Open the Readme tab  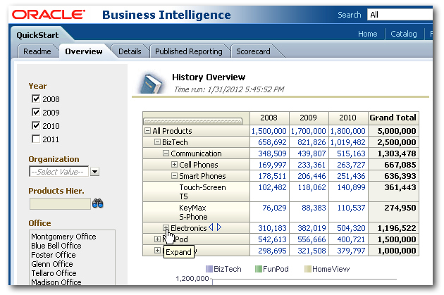[37, 51]
